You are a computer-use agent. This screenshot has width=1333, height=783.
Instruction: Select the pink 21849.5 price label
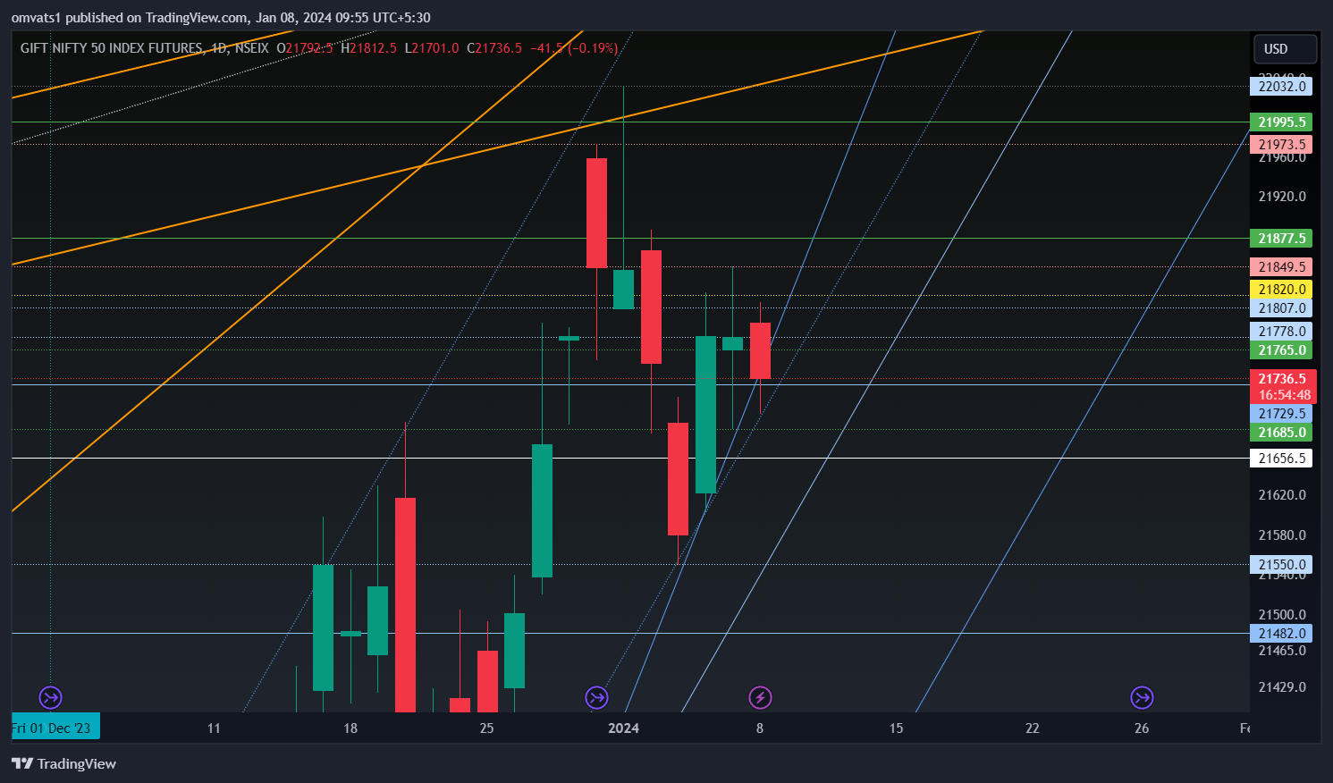pyautogui.click(x=1281, y=267)
